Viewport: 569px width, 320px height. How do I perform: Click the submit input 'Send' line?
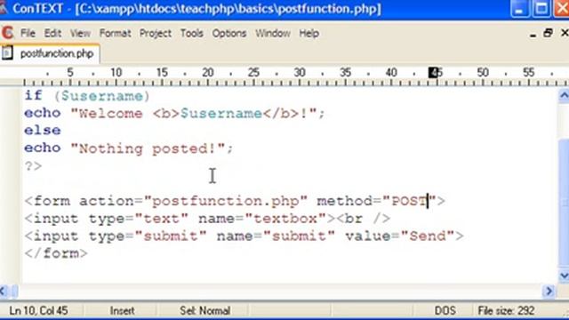[x=244, y=236]
